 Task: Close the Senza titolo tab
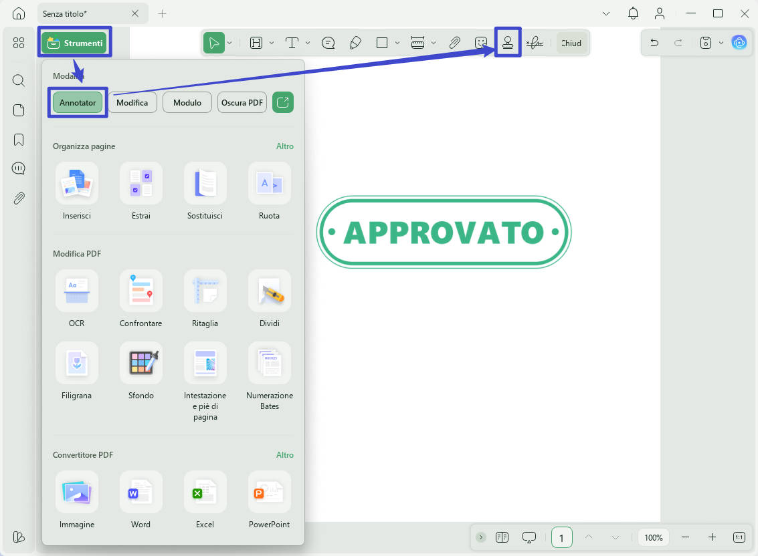(x=135, y=13)
